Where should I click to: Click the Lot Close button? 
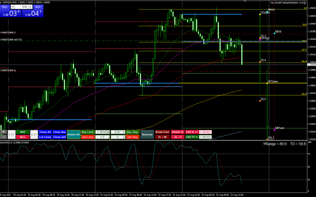click(45, 137)
